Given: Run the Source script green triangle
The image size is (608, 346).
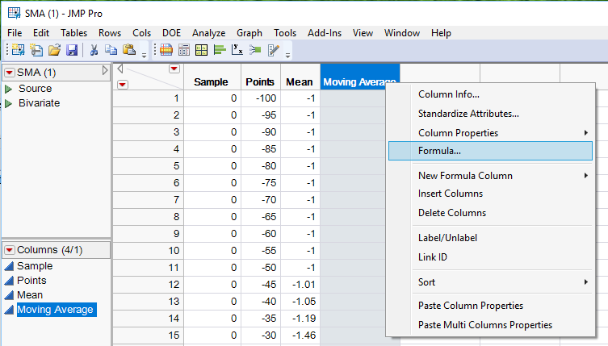Looking at the screenshot, I should [x=8, y=89].
